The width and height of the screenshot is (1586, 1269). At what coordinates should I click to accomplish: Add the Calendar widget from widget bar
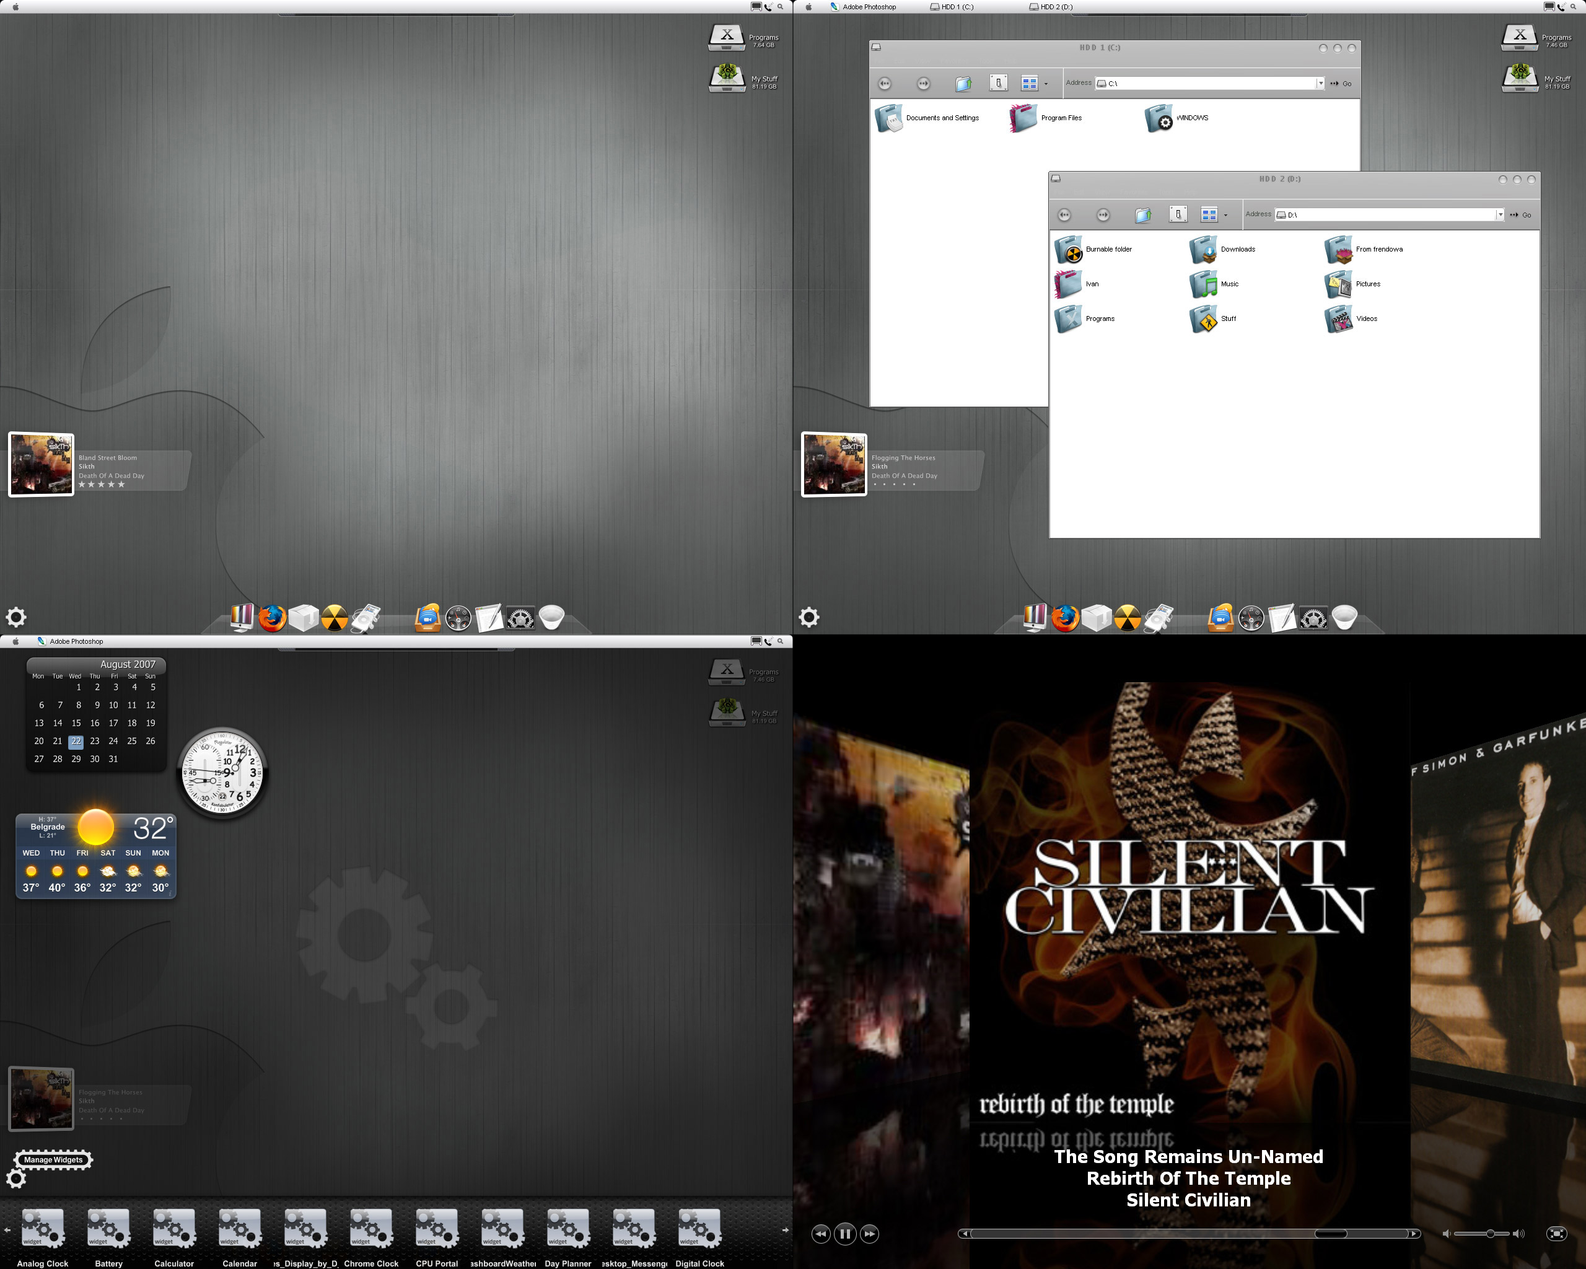point(240,1237)
